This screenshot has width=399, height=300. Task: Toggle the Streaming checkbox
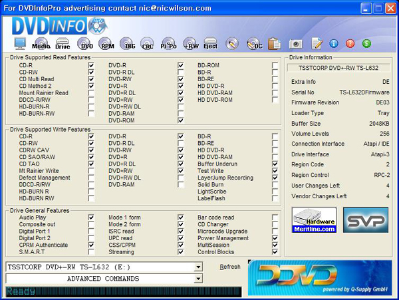(x=180, y=251)
